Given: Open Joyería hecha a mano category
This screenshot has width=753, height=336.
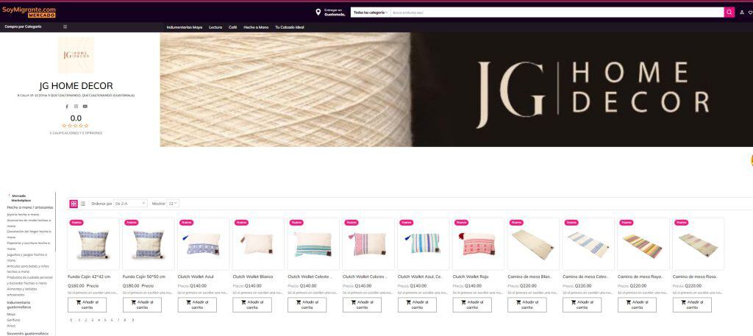Looking at the screenshot, I should coord(23,214).
